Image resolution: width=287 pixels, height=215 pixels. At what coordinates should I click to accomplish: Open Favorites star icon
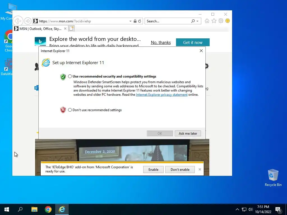214,21
